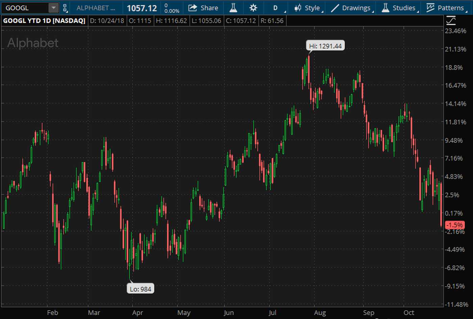Click the 9.48% axis label

pos(454,140)
